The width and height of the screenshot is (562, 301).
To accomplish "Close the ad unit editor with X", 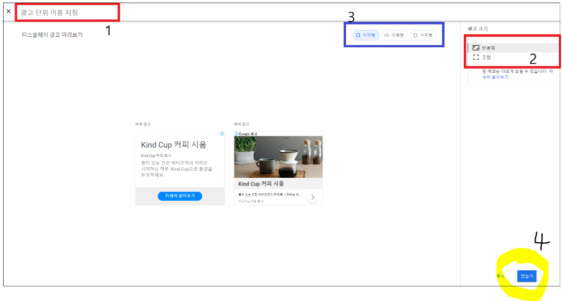I will (x=9, y=11).
